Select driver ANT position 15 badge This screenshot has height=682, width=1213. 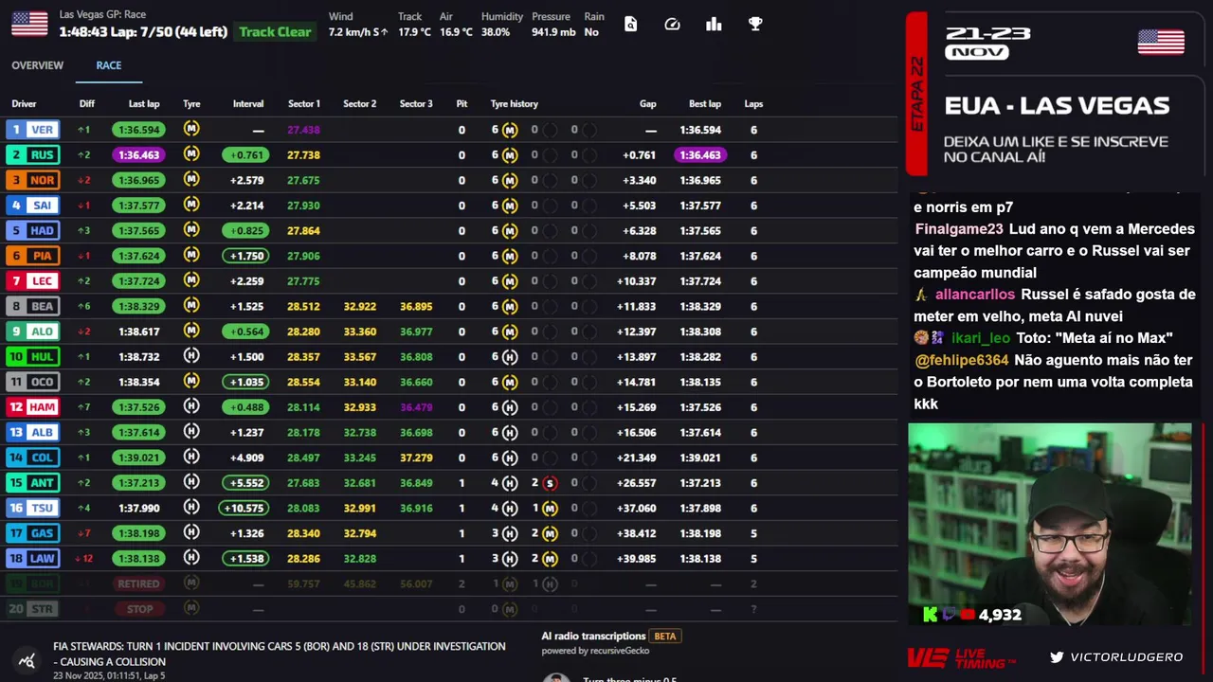[32, 483]
